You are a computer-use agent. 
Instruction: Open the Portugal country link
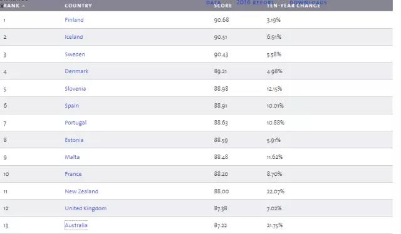[76, 123]
